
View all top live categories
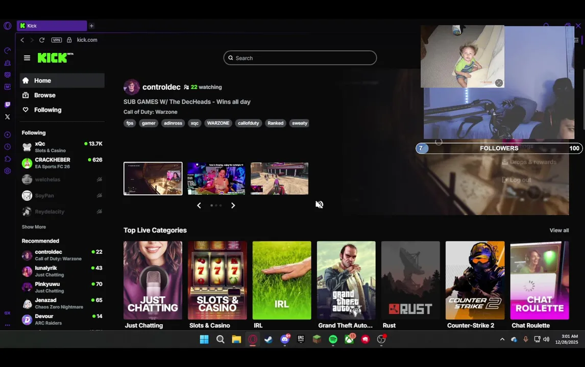[x=559, y=230]
